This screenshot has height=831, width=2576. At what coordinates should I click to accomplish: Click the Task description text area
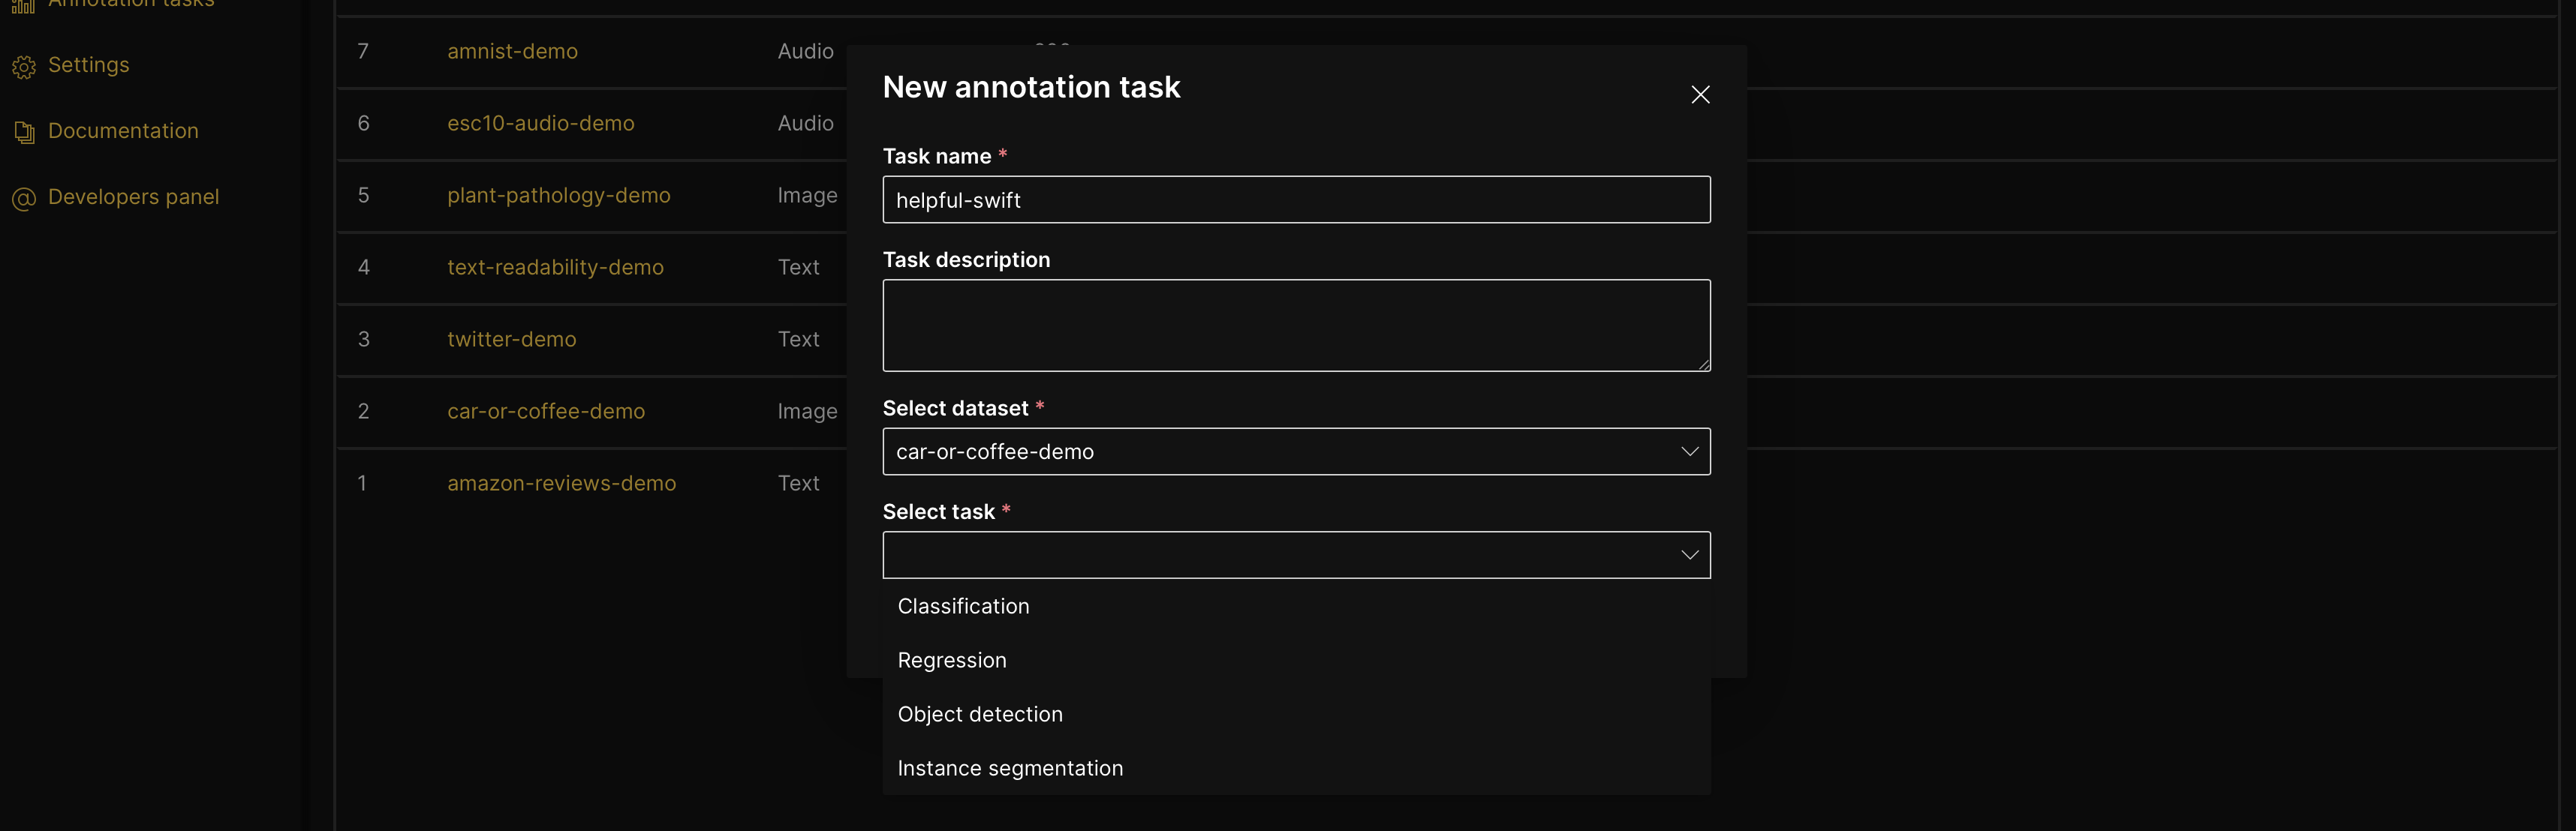[1295, 325]
